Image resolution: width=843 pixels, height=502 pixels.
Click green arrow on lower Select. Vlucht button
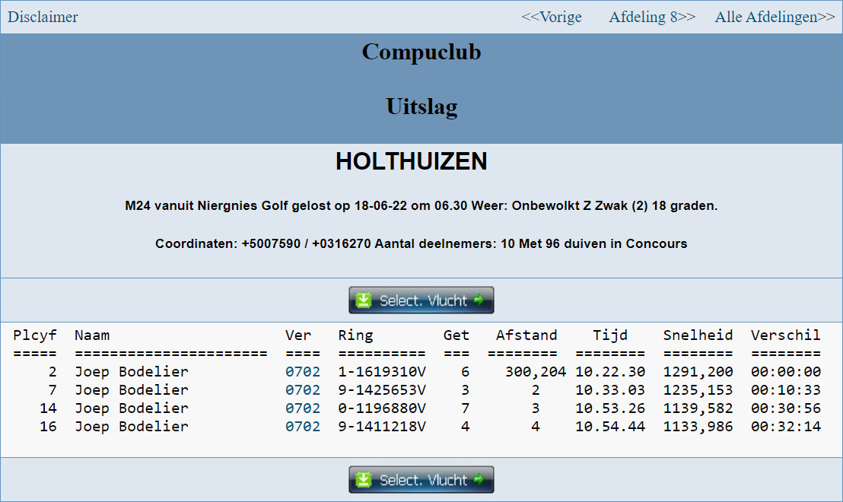(479, 479)
